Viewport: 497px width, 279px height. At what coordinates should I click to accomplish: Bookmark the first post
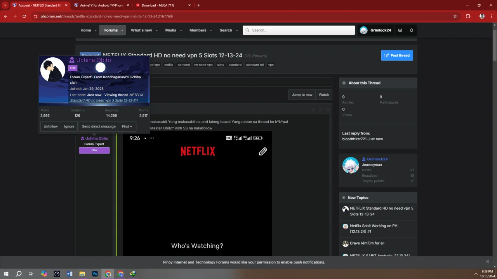coord(320,110)
